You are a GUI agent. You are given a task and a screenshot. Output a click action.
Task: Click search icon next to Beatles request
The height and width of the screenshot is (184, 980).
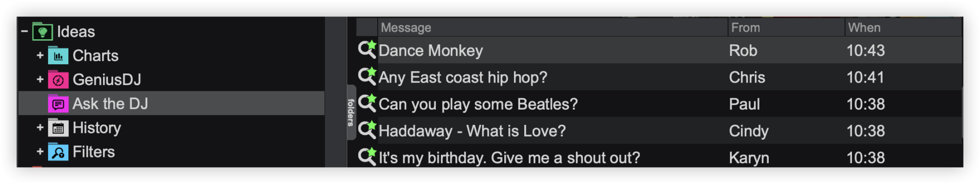pyautogui.click(x=367, y=103)
